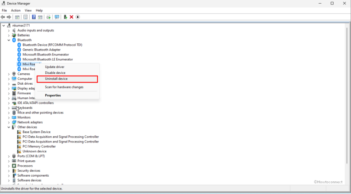The image size is (351, 194).
Task: Select Microsoft Bluetooth Enumerator entry
Action: [46, 54]
